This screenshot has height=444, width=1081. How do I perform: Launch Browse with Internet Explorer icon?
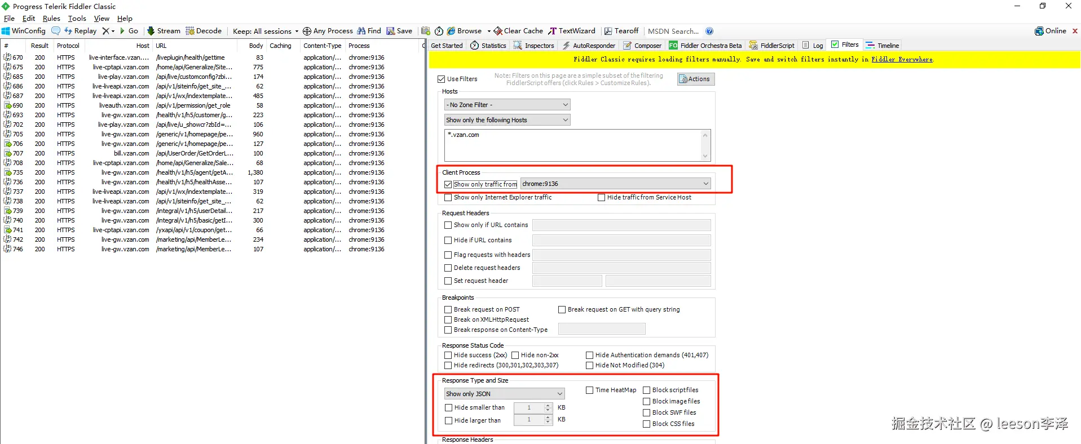click(464, 31)
